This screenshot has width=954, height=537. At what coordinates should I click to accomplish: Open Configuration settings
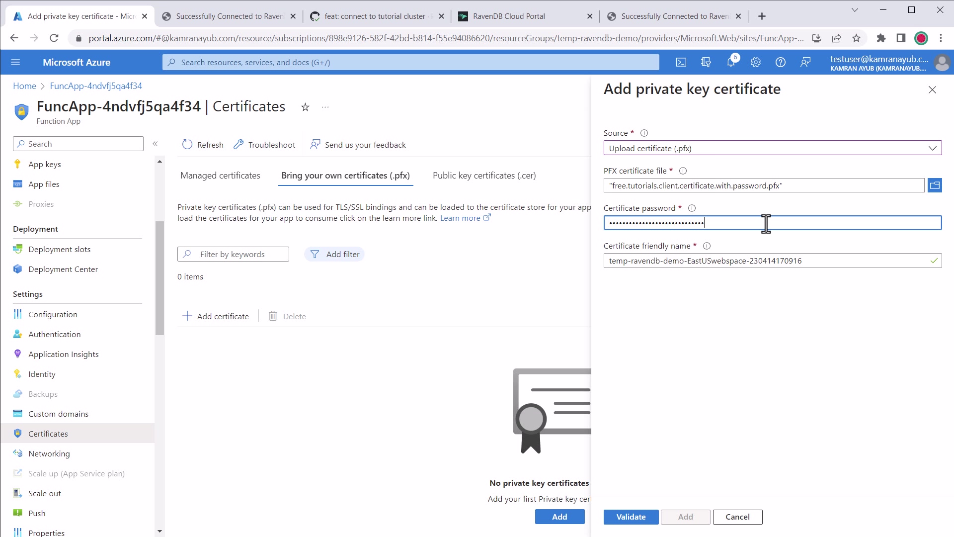click(53, 314)
